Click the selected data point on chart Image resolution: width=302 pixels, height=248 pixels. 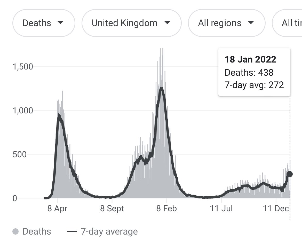point(290,174)
